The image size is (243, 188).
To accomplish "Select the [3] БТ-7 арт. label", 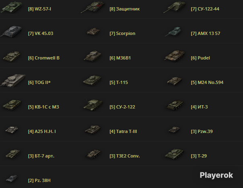I will click(41, 156).
